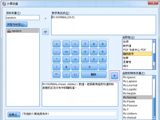
Task: Click the up arrow insert-function button
Action: click(114, 75)
